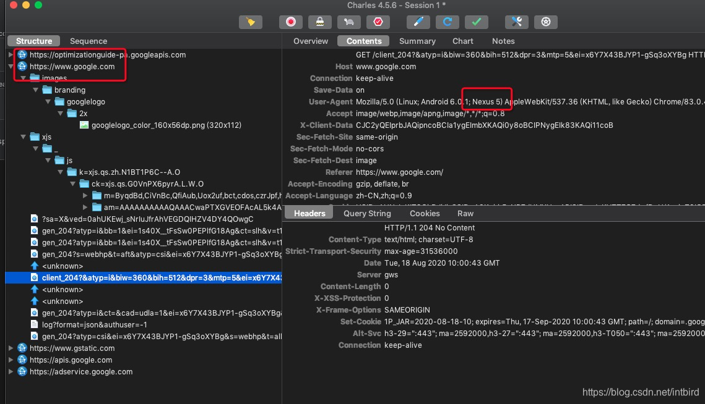Expand the optimizationguide googleapis.com host
Viewport: 705px width, 404px height.
pyautogui.click(x=11, y=55)
